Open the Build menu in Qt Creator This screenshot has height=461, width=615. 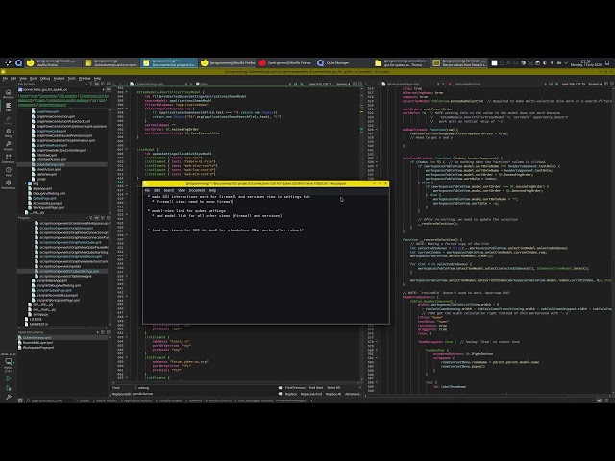pyautogui.click(x=34, y=79)
